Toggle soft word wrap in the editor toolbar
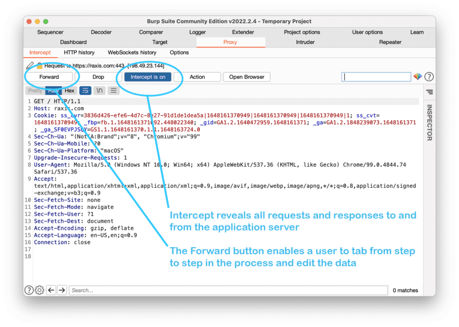This screenshot has width=459, height=327. [85, 90]
